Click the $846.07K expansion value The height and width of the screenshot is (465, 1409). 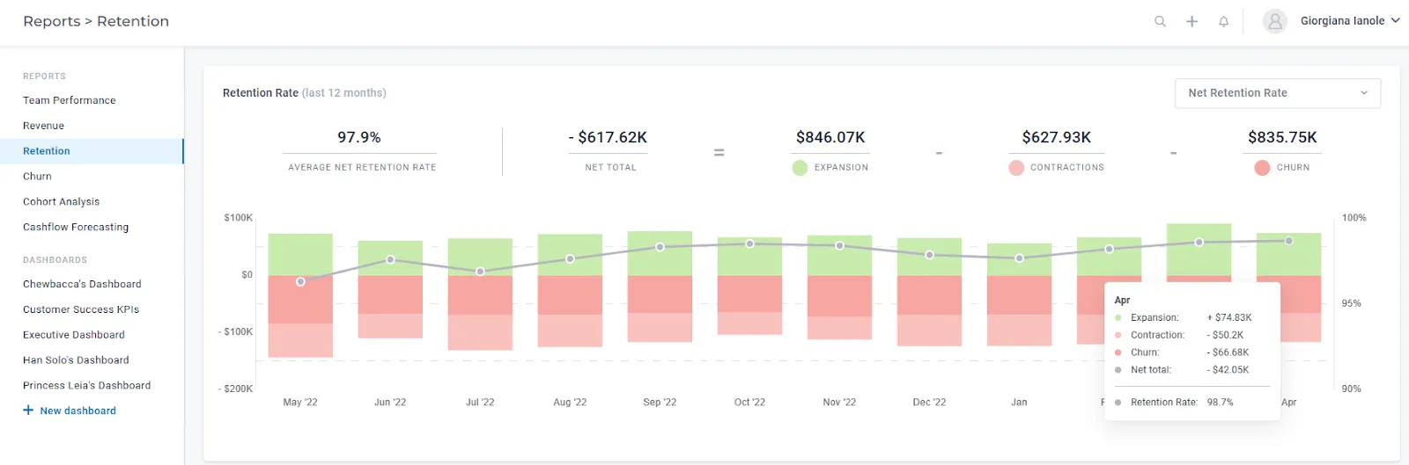[x=830, y=137]
